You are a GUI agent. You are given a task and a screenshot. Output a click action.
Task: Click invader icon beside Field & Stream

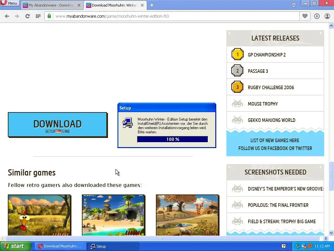click(x=237, y=221)
